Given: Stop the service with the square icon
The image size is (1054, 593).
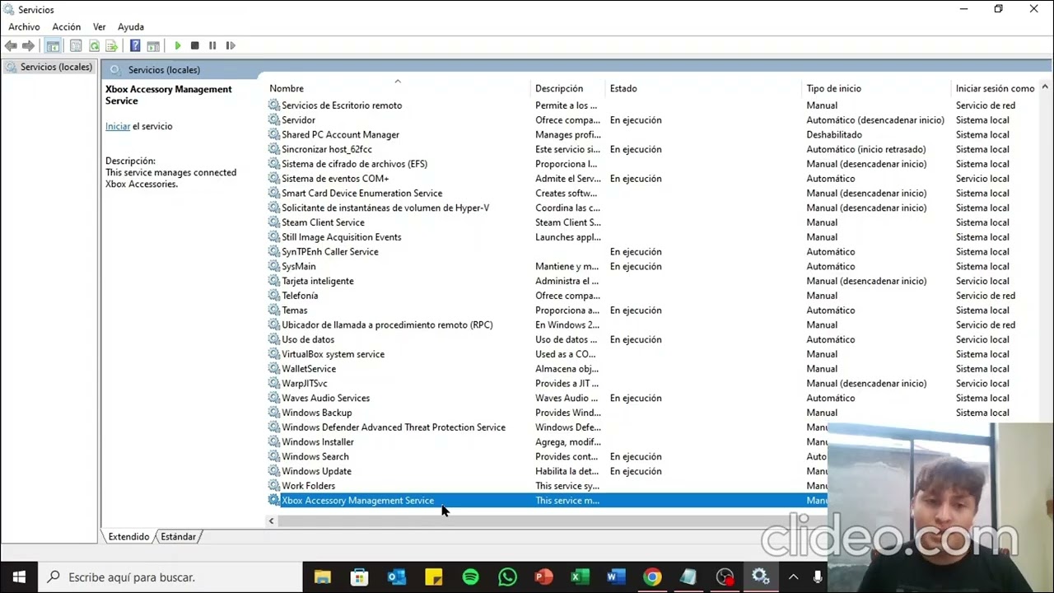Looking at the screenshot, I should click(194, 46).
